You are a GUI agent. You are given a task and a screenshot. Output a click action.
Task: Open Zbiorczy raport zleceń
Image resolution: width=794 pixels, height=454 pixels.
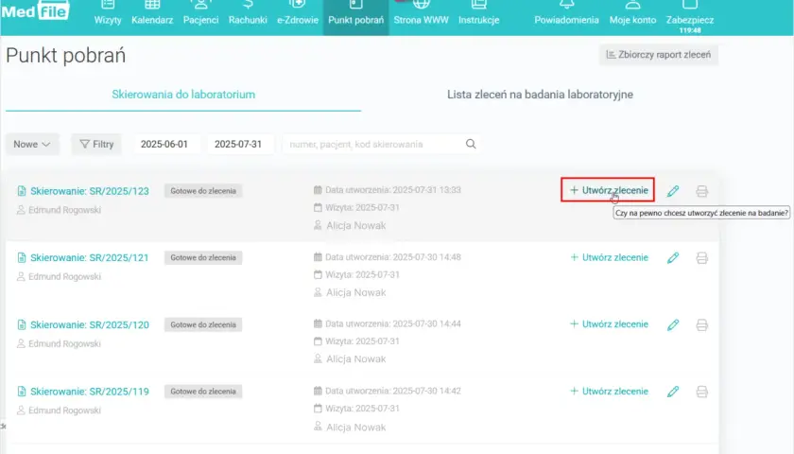(658, 55)
